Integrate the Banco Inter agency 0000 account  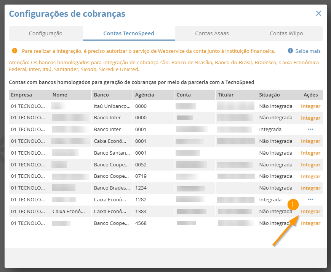310,118
